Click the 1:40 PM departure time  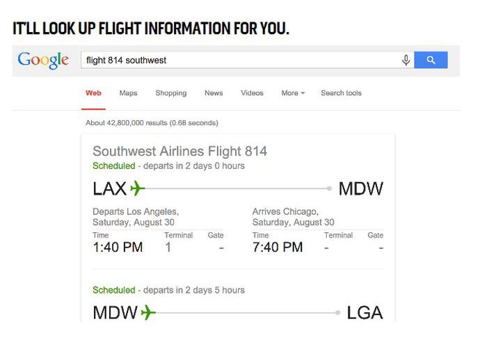(x=118, y=248)
